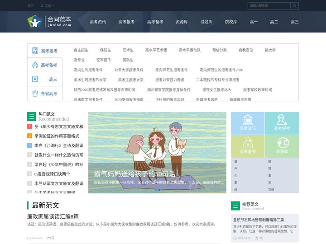Open 报考公安视力要求 link
This screenshot has width=326, height=244.
tap(170, 80)
